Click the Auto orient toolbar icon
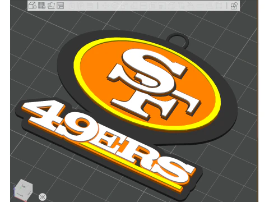 coord(51,6)
